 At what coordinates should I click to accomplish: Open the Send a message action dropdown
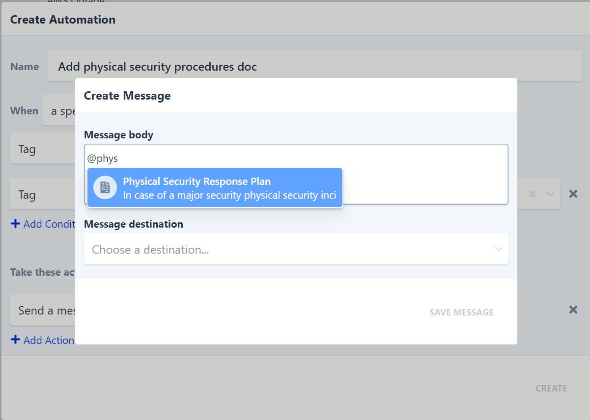point(43,310)
